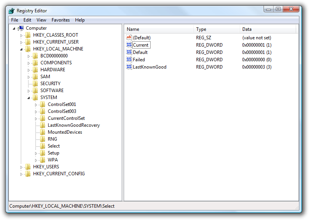The height and width of the screenshot is (220, 309).
Task: Select the MountedDevices key
Action: [x=65, y=132]
